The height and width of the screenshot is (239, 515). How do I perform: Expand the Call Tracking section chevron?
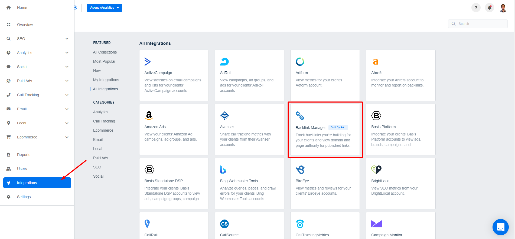[x=67, y=95]
